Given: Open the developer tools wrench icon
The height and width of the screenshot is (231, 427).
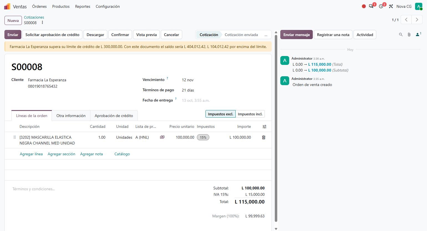Looking at the screenshot, I should pos(391,6).
